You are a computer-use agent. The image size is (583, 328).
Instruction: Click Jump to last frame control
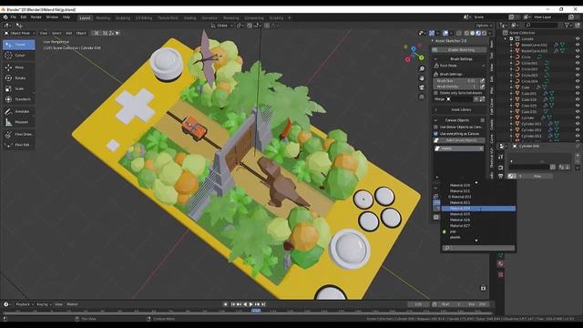pos(263,304)
